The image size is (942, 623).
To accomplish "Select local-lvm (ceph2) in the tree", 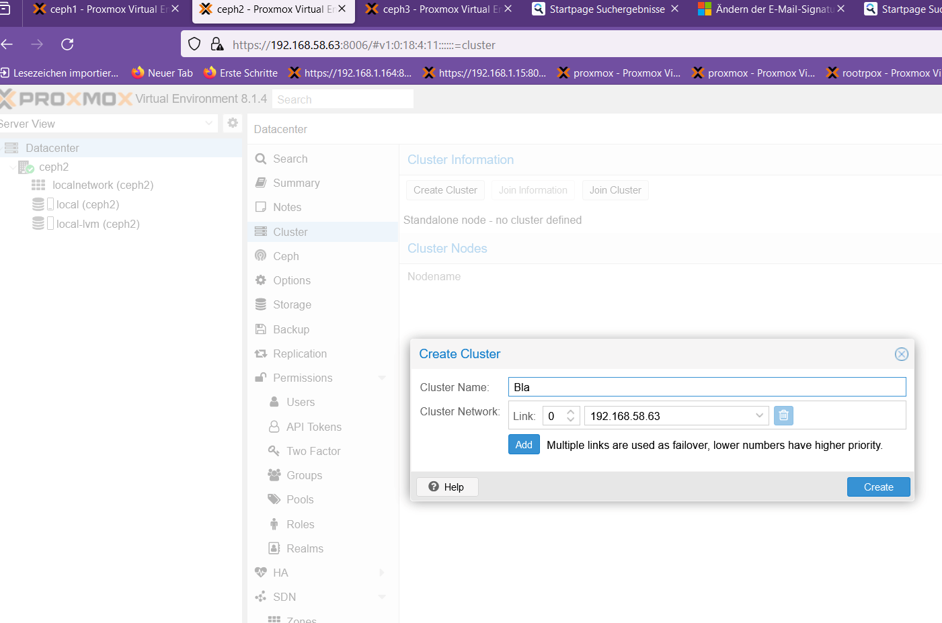I will 97,224.
